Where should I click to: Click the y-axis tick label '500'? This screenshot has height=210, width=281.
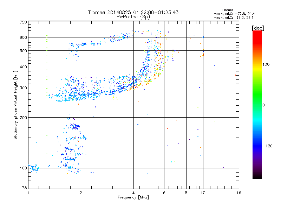23,51
